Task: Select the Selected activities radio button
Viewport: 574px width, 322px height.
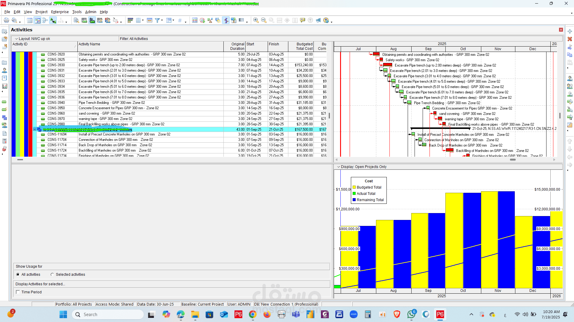Action: pyautogui.click(x=52, y=275)
